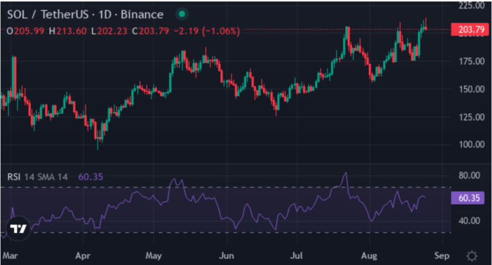The image size is (492, 265).
Task: Click the 80.00 RSI scale label
Action: [465, 175]
